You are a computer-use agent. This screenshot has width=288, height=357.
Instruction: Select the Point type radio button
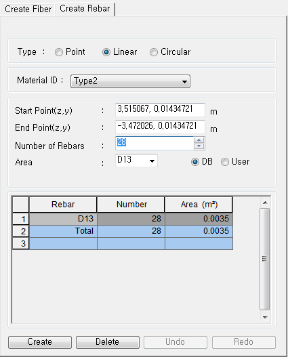coord(59,52)
